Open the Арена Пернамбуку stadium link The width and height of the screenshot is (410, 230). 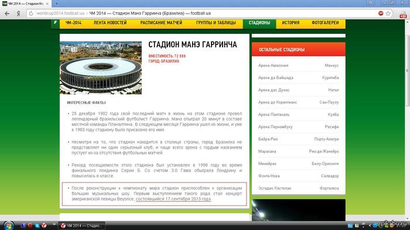coord(275,127)
